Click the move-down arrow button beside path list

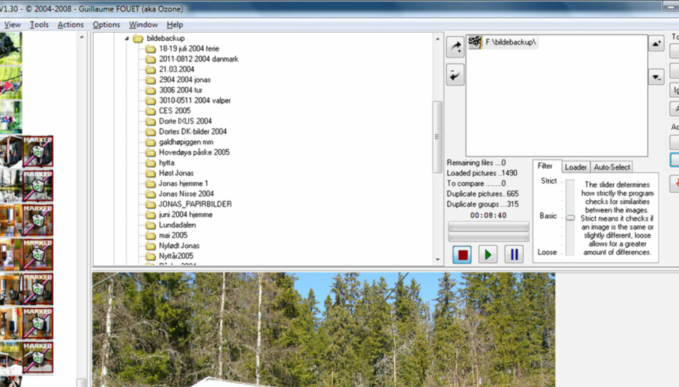[656, 77]
